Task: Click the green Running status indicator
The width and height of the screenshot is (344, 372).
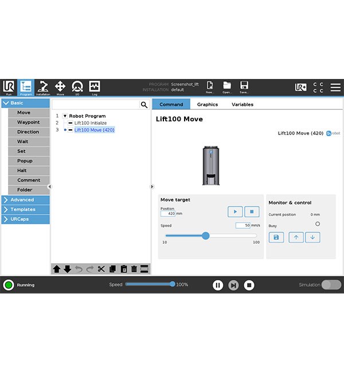Action: pyautogui.click(x=9, y=285)
